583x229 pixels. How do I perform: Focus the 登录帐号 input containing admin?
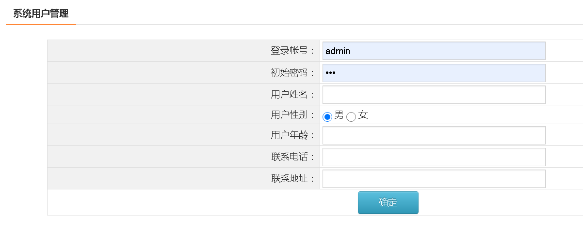point(434,51)
